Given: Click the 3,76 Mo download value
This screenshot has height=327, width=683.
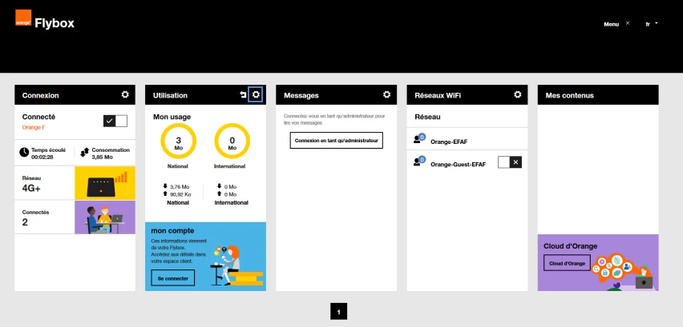Looking at the screenshot, I should (180, 187).
